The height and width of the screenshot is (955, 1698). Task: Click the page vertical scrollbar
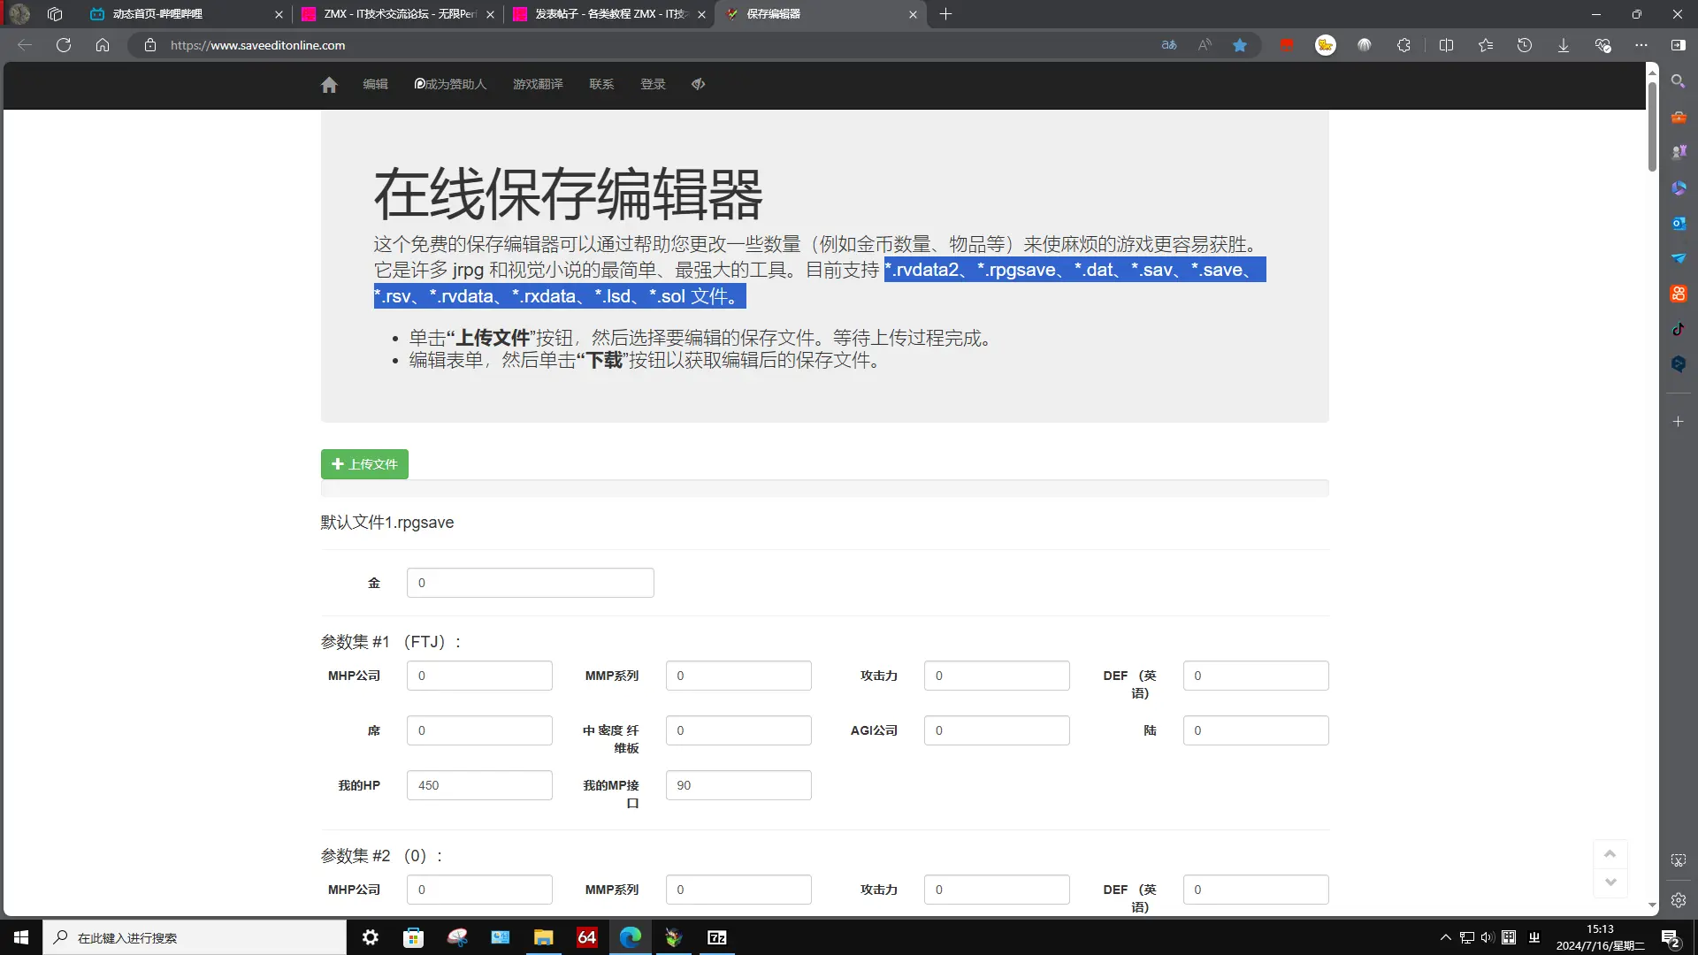click(1652, 125)
